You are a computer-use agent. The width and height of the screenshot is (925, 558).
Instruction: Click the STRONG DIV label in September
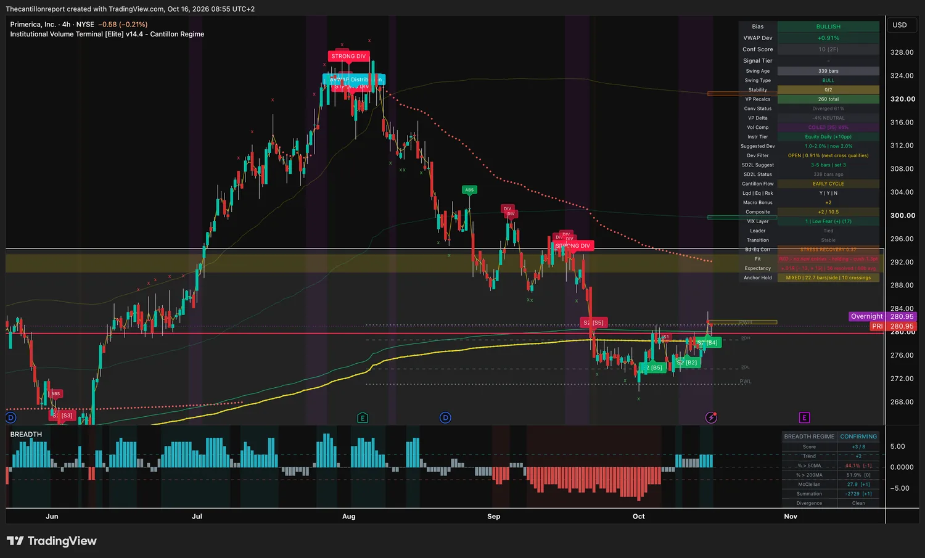click(573, 245)
